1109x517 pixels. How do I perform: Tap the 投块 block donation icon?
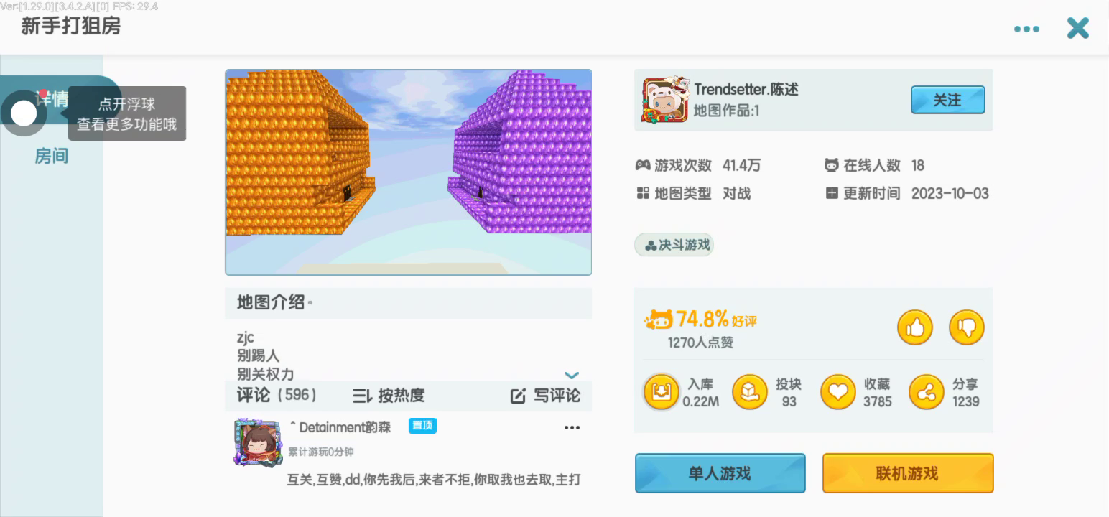point(749,392)
